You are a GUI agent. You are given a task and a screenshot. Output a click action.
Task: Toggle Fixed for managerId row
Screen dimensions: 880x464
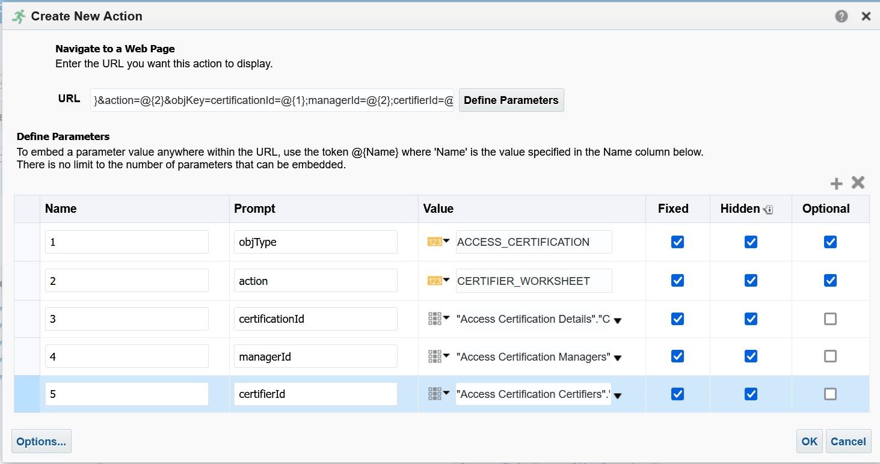[x=677, y=356]
